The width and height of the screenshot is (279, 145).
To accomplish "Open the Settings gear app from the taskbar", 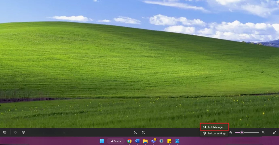I will coord(161,141).
